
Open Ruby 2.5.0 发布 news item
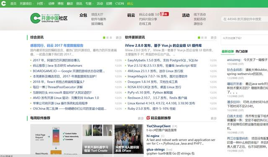click(152, 109)
